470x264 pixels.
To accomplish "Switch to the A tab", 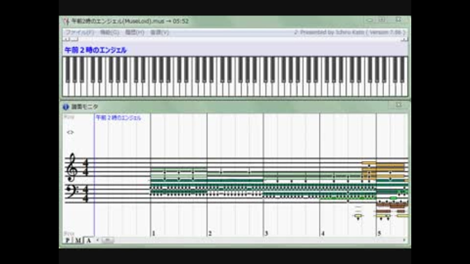I will tap(89, 240).
